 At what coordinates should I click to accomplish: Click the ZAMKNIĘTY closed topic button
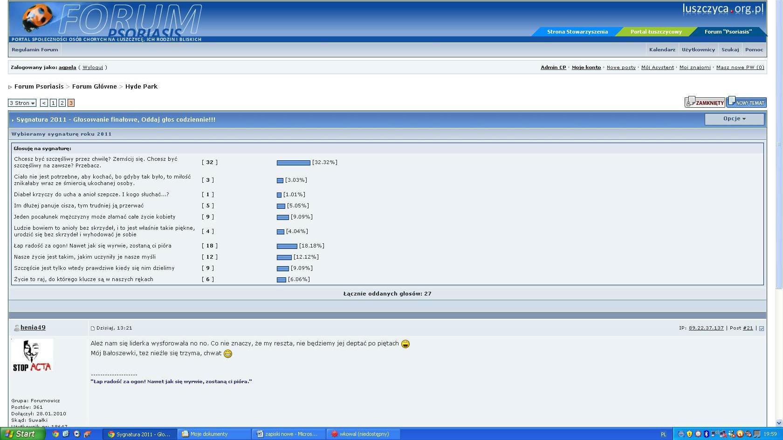point(705,102)
